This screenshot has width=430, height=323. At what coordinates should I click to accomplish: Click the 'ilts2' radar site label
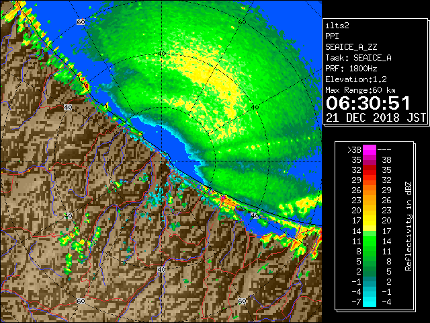337,26
